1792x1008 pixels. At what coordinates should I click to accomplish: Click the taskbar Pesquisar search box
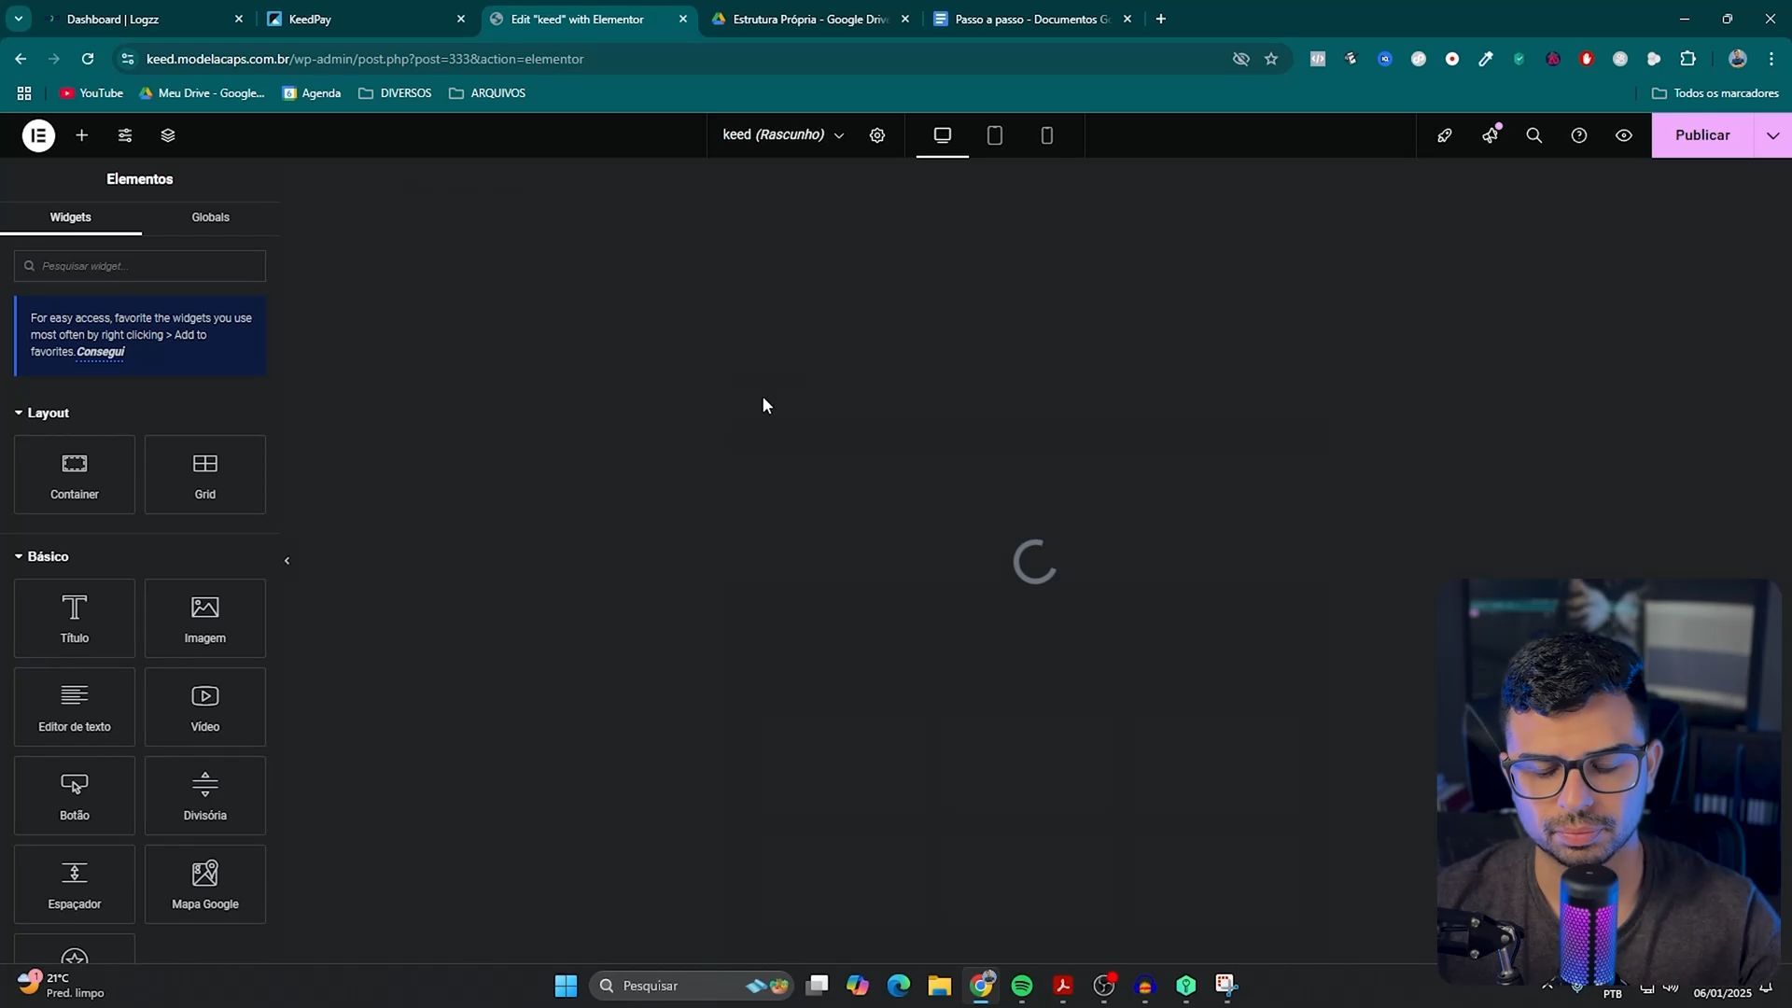point(691,986)
